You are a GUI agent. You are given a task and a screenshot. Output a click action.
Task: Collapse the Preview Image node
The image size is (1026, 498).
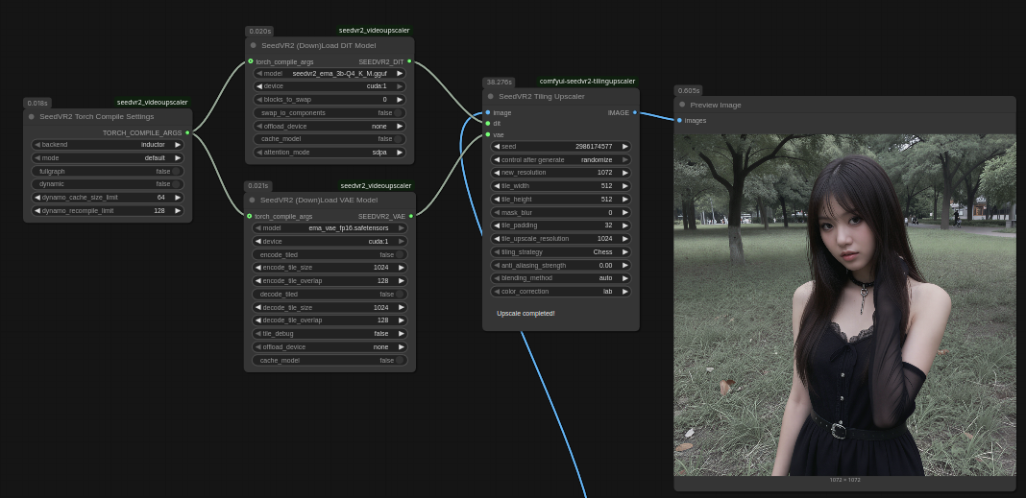coord(682,105)
